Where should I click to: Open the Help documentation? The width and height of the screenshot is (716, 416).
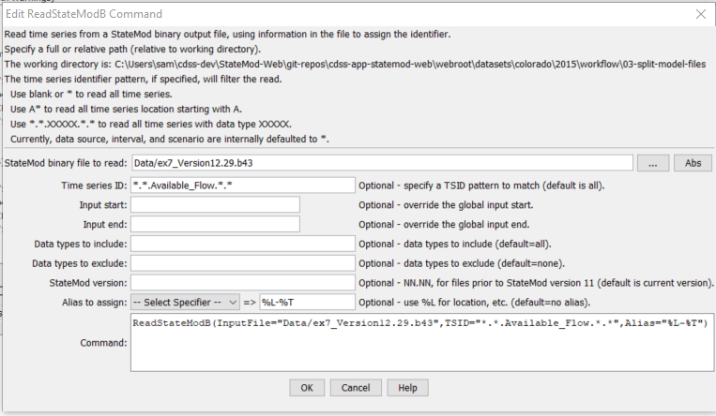coord(407,388)
